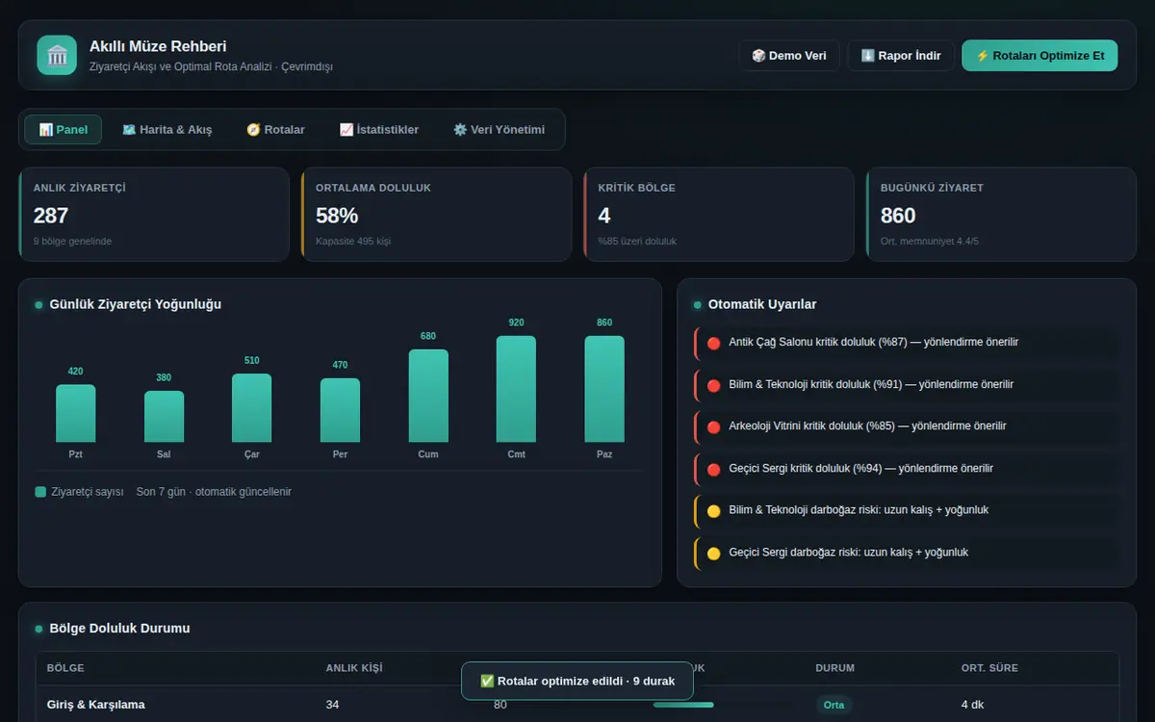1155x722 pixels.
Task: Click "Kapasite 495 kişi" text
Action: [x=353, y=241]
